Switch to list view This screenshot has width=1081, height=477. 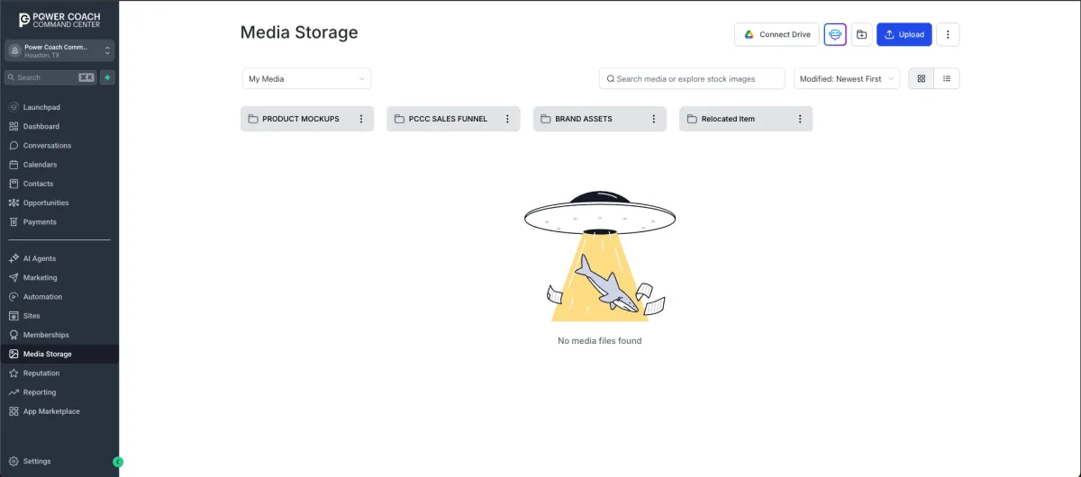947,78
